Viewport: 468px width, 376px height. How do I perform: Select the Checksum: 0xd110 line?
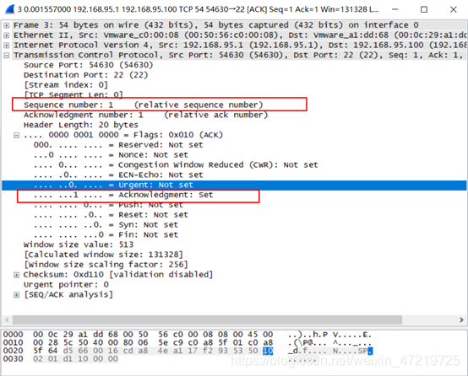[x=118, y=275]
